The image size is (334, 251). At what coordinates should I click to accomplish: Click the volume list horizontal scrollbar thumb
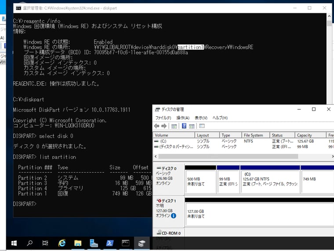pyautogui.click(x=228, y=156)
